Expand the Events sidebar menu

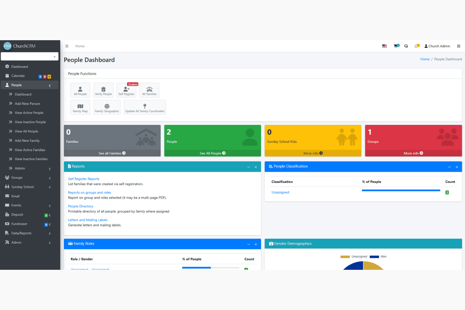[30, 205]
